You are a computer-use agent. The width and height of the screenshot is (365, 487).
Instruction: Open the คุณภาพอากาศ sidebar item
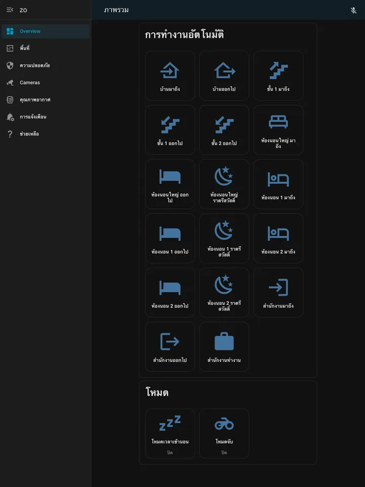[x=46, y=100]
